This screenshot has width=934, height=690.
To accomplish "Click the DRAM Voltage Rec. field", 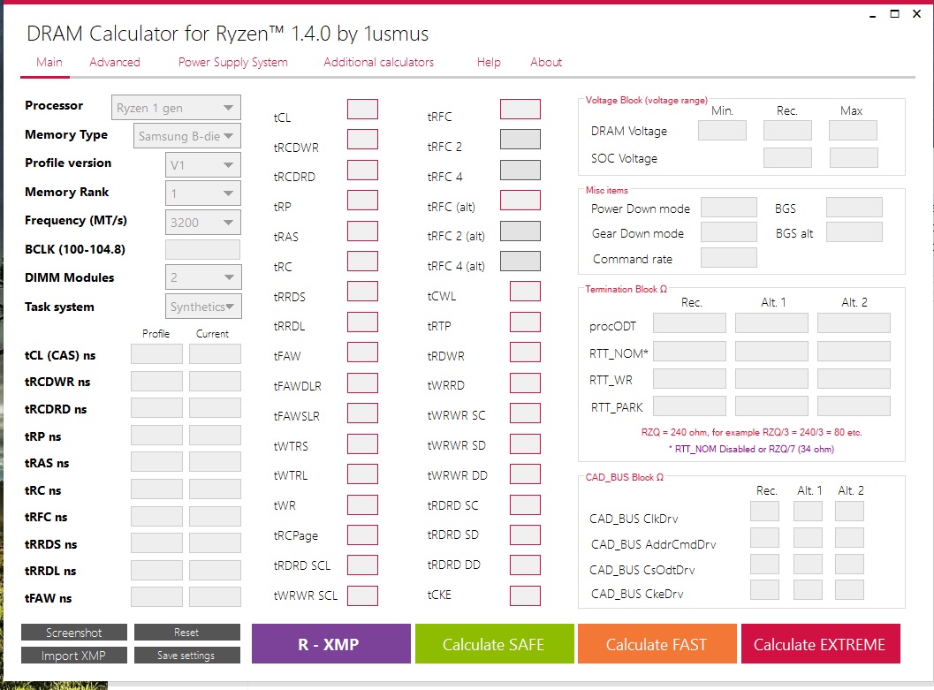I will click(x=787, y=131).
